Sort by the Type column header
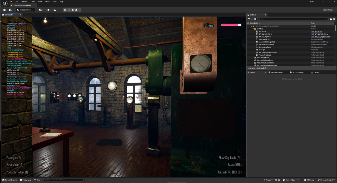This screenshot has height=183, width=337. tap(323, 23)
